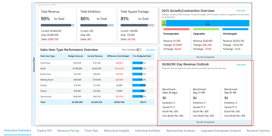The width and height of the screenshot is (272, 136).
Task: Toggle the Show Subtypes switch
Action: [x=139, y=50]
